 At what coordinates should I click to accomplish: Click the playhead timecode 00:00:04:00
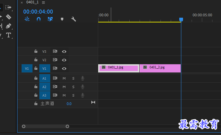point(38,12)
